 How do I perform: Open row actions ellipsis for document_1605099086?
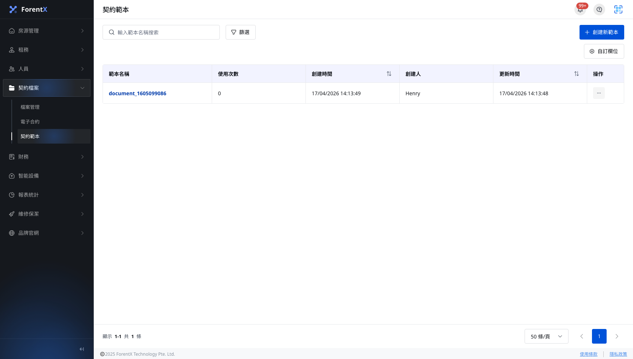tap(599, 93)
